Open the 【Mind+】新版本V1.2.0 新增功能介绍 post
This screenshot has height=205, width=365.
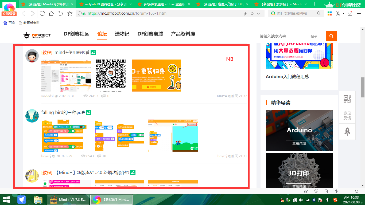point(92,172)
